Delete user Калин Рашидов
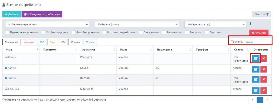This screenshot has height=104, width=273. tap(263, 58)
